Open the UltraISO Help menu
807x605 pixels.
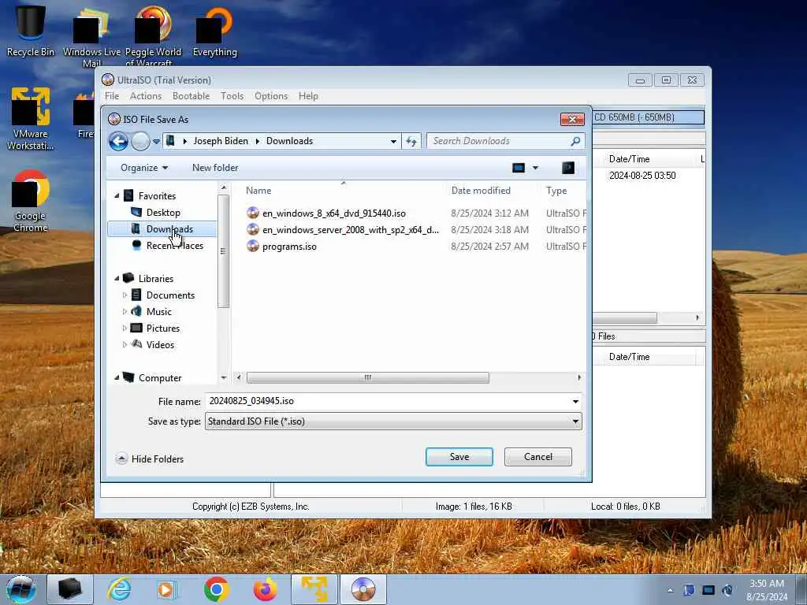[x=308, y=96]
